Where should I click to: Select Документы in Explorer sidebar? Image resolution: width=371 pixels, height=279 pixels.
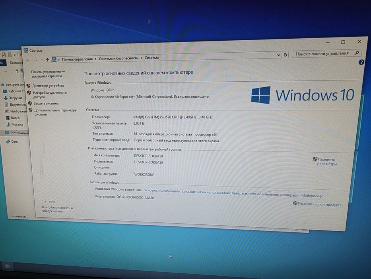[x=16, y=104]
